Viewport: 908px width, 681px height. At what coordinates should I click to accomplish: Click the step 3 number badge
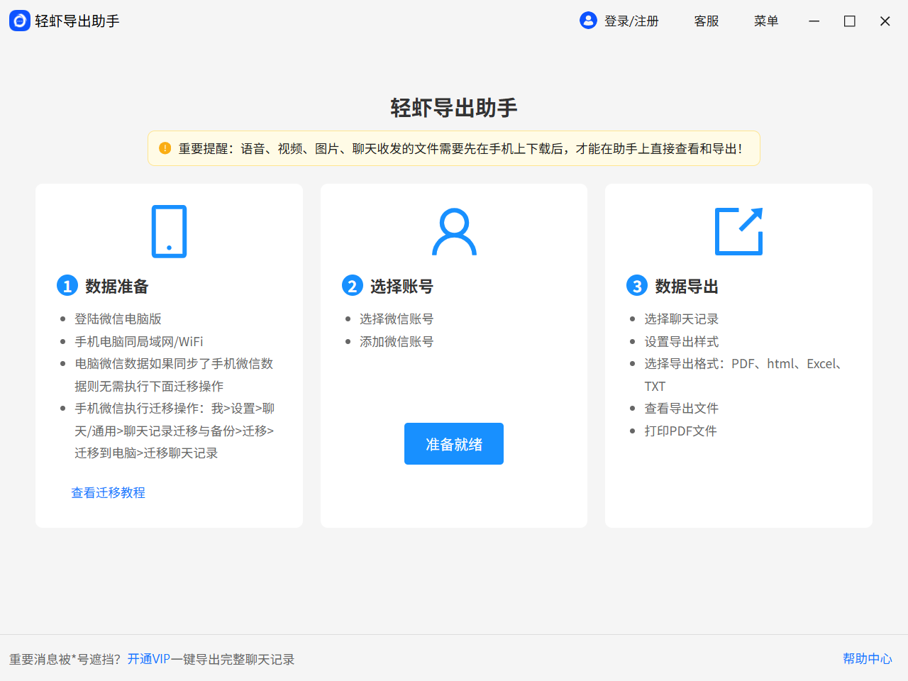pos(637,286)
